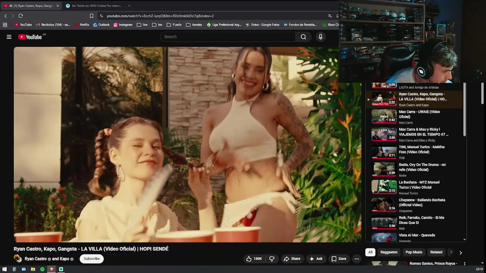
Task: Open the Outlook bookmark
Action: [101, 25]
